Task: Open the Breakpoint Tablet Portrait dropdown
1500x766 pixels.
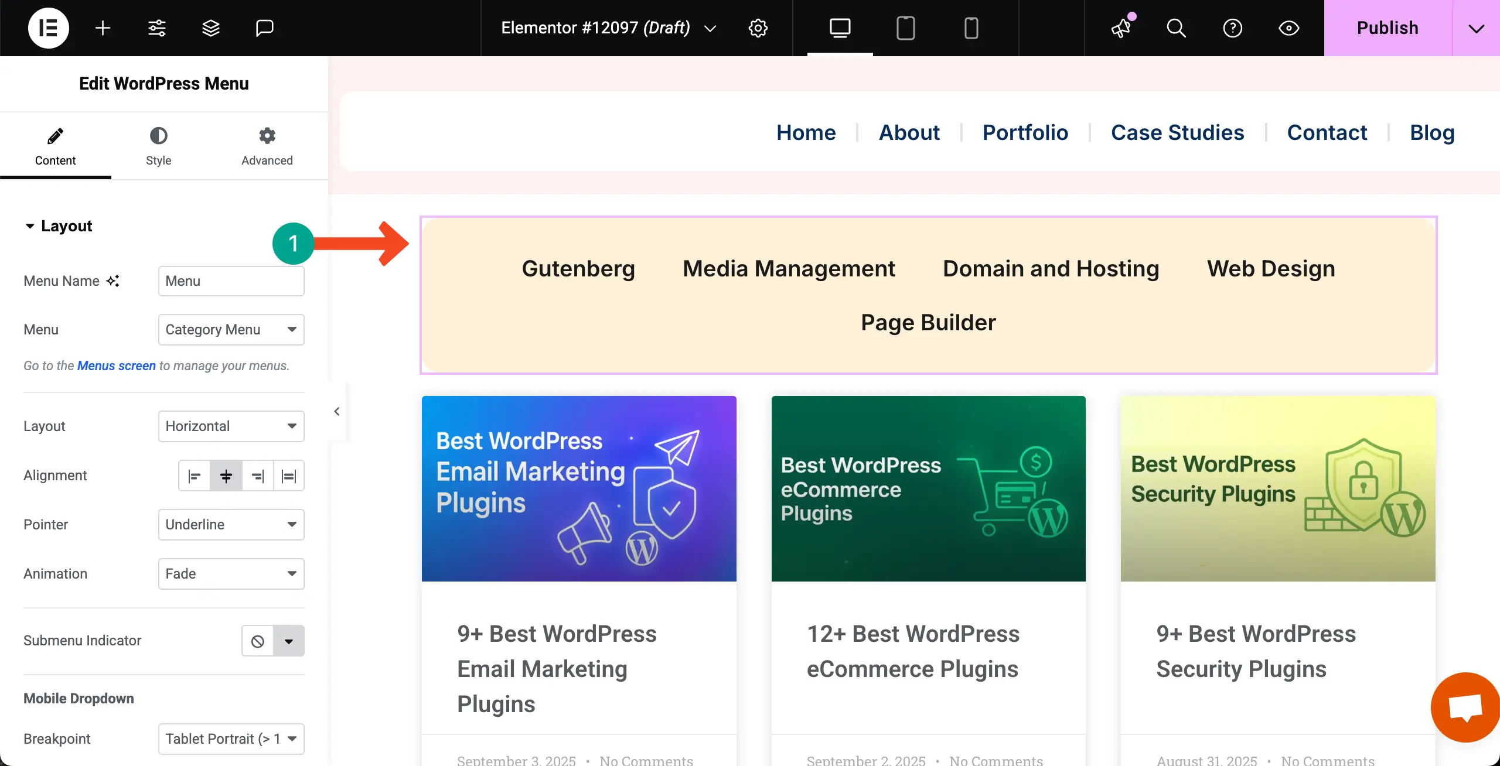Action: point(231,739)
